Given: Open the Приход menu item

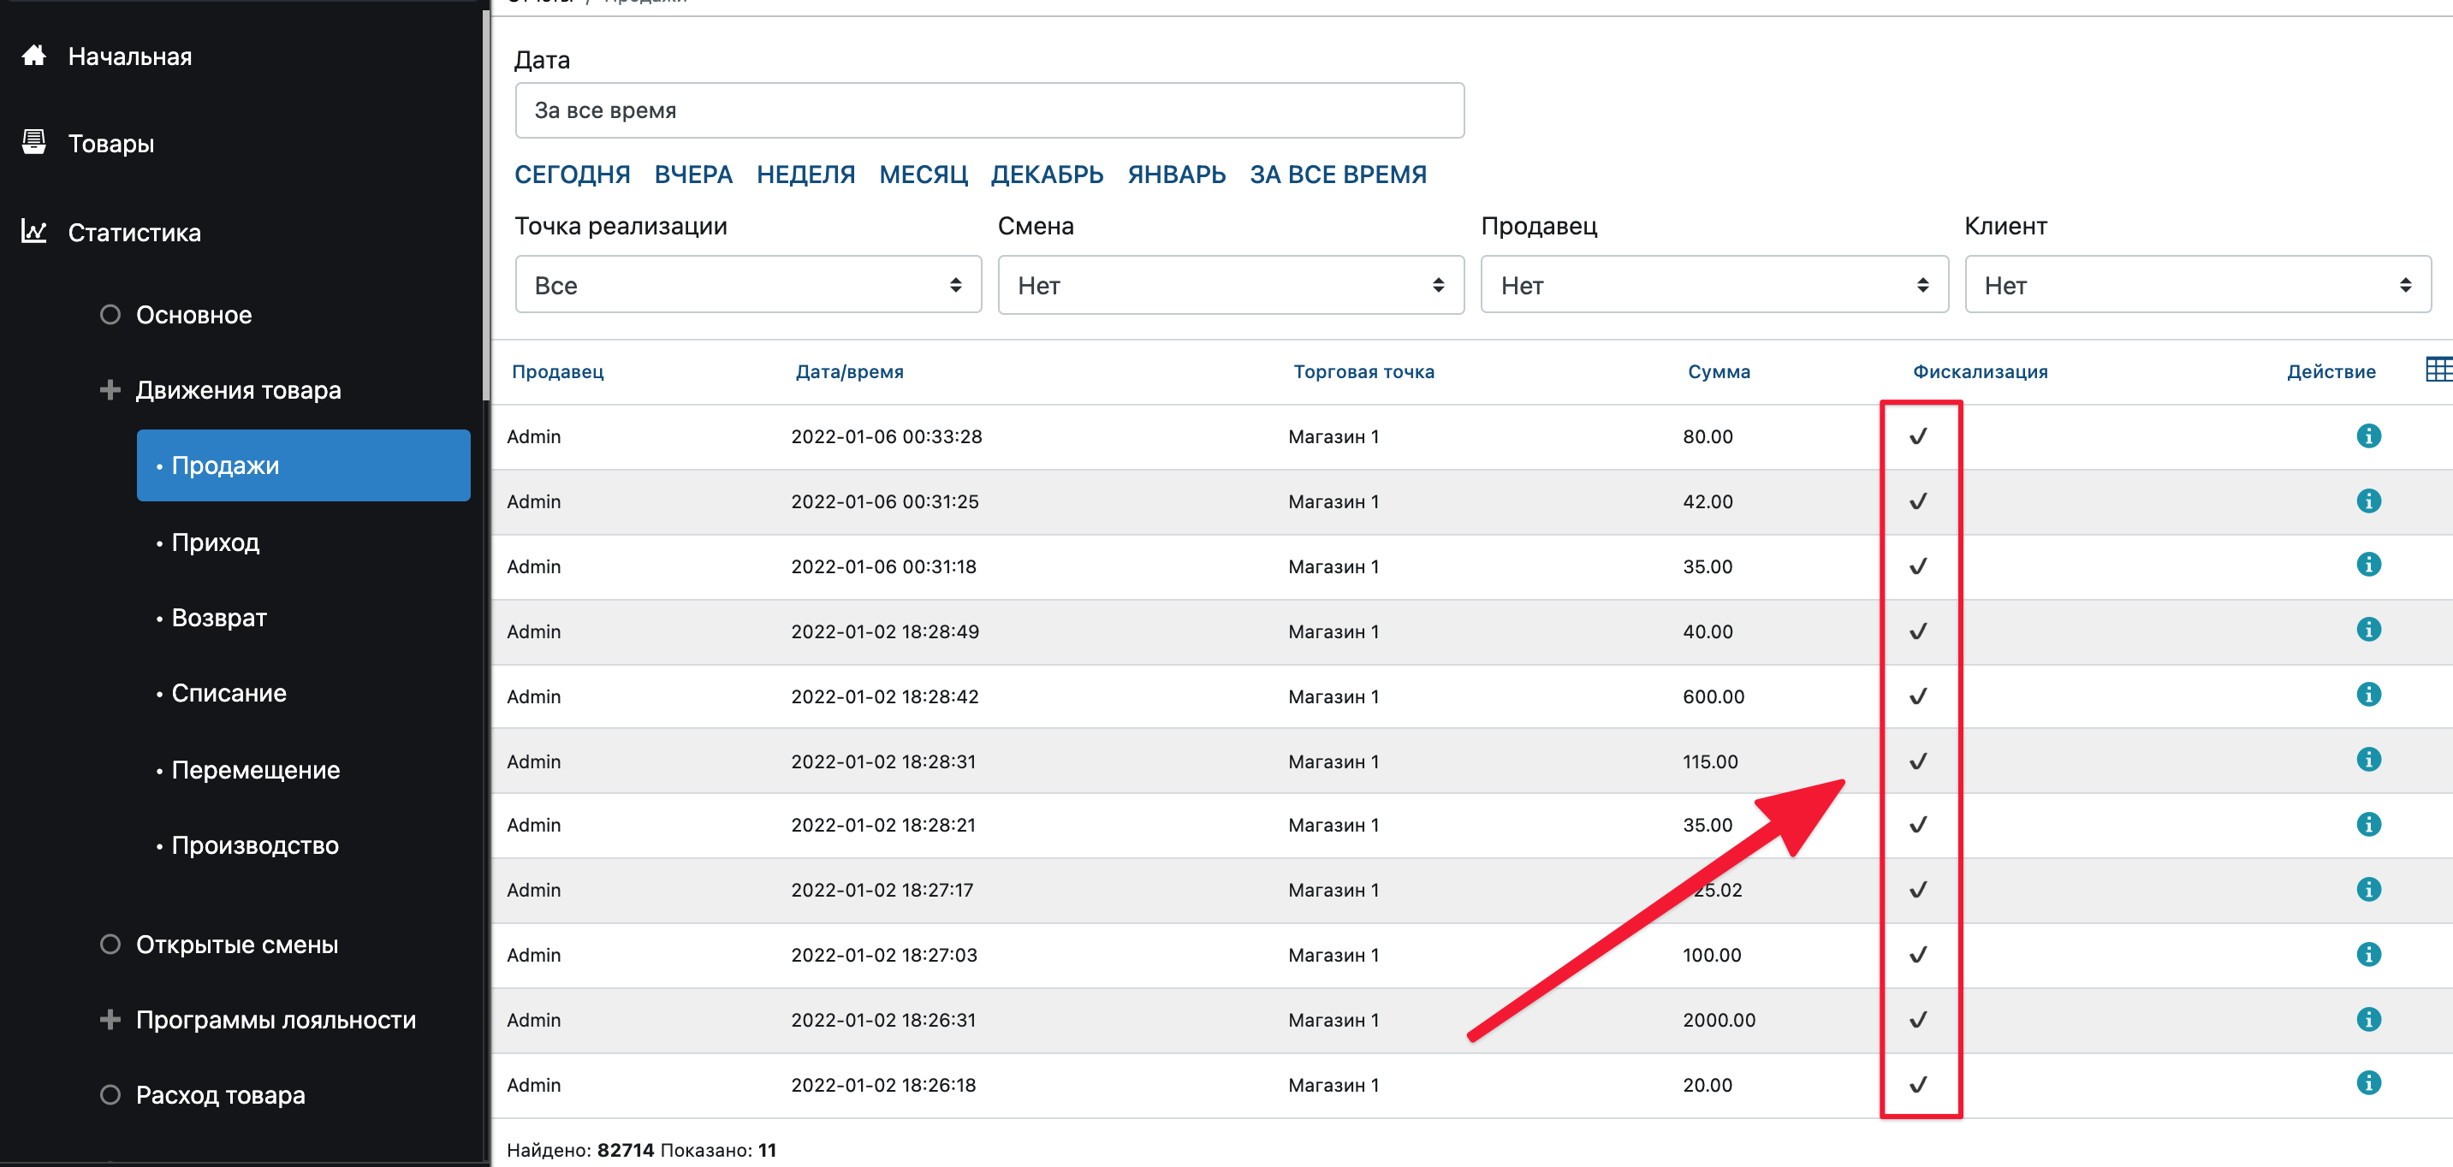Looking at the screenshot, I should [x=215, y=542].
